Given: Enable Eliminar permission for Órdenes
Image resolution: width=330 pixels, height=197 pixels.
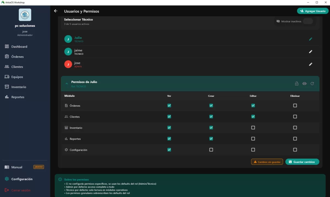Looking at the screenshot, I should coord(295,105).
